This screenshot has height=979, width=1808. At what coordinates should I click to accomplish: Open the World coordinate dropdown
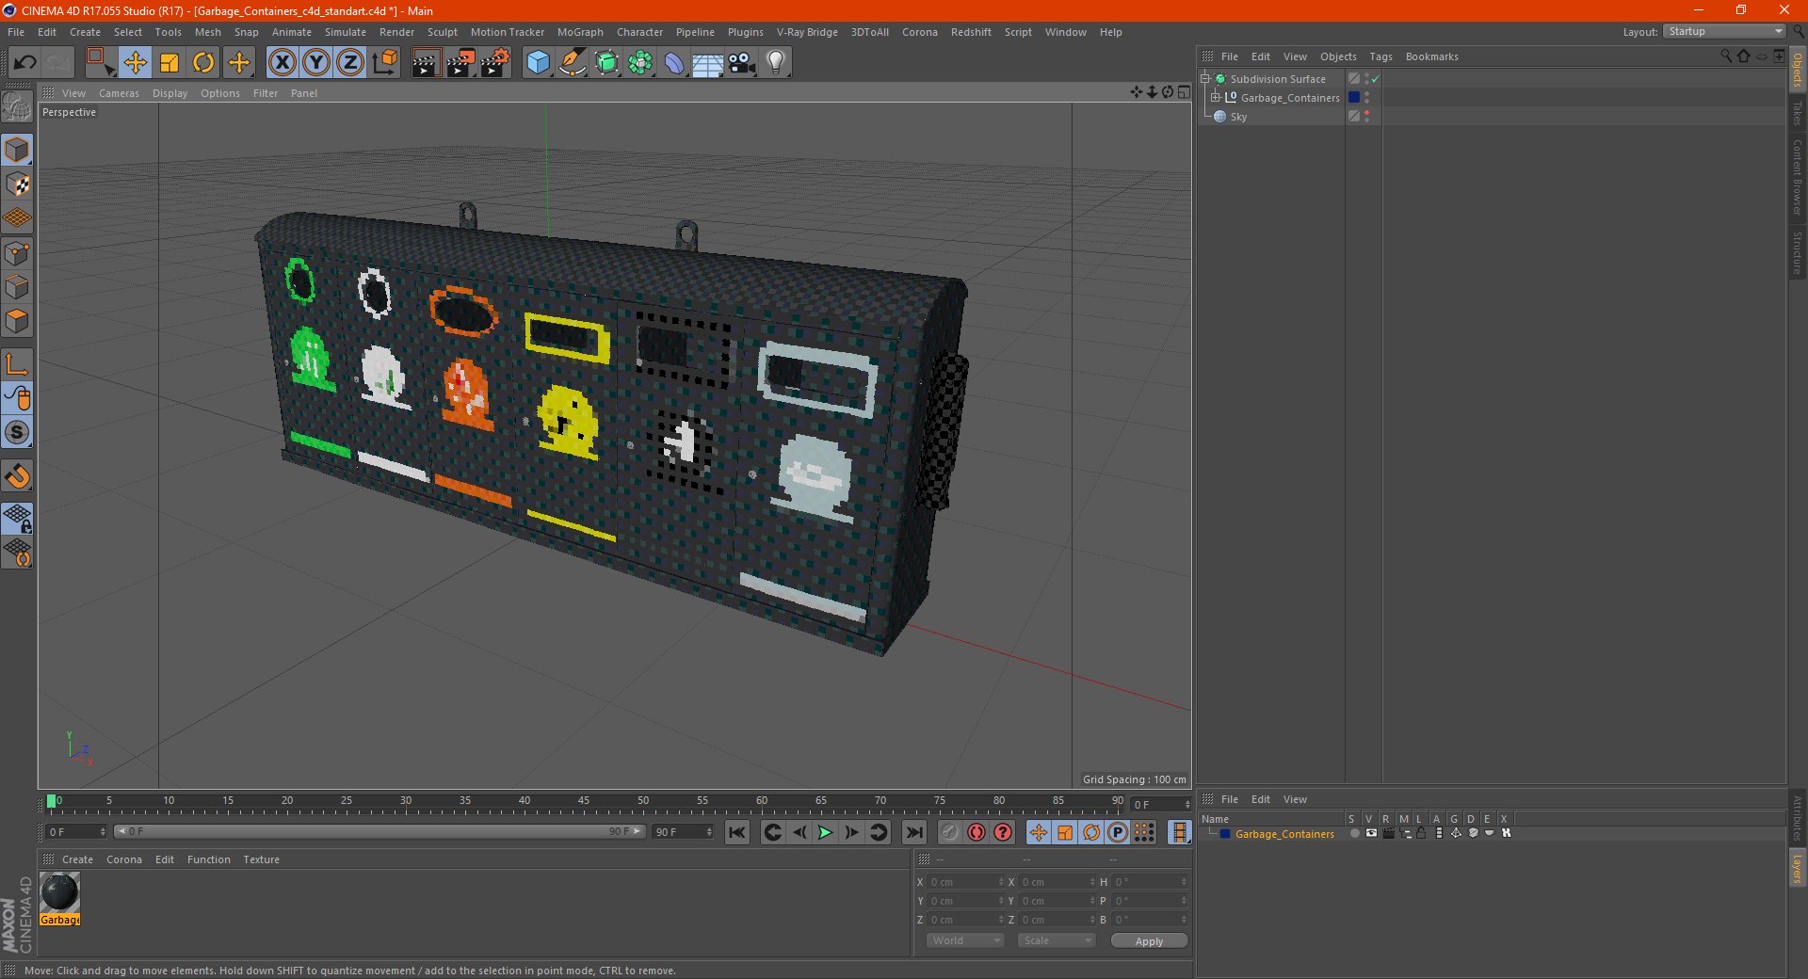(x=965, y=941)
